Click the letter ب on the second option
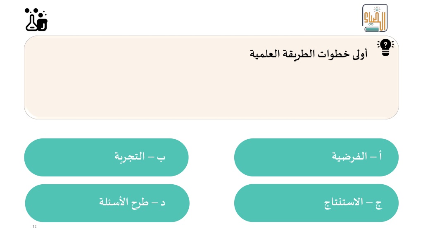Image resolution: width=423 pixels, height=238 pixels. coord(161,157)
